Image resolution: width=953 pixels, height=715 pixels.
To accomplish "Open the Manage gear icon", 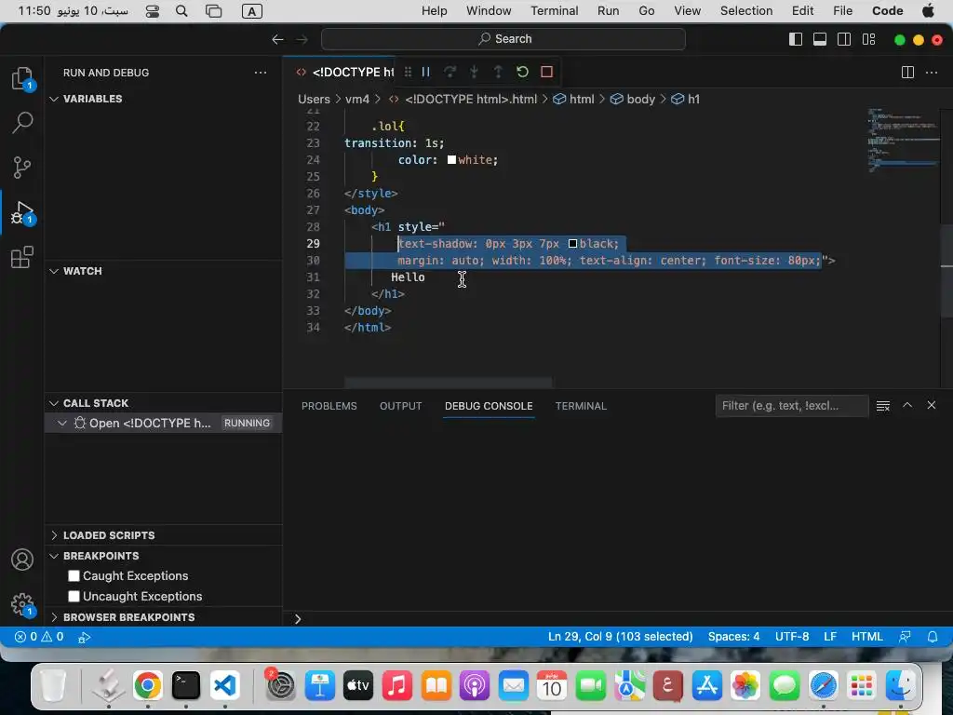I will pyautogui.click(x=22, y=604).
